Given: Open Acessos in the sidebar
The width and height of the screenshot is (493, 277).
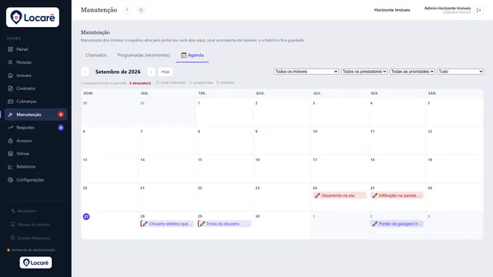Looking at the screenshot, I should [x=35, y=141].
